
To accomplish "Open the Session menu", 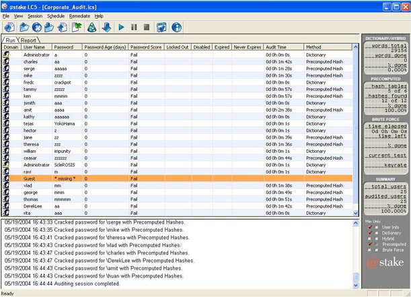I will 35,15.
